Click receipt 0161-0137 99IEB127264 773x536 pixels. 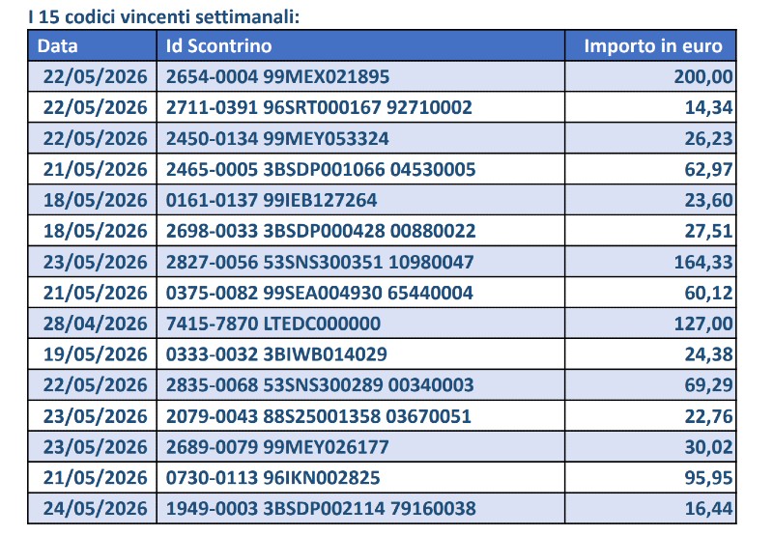[x=272, y=200]
